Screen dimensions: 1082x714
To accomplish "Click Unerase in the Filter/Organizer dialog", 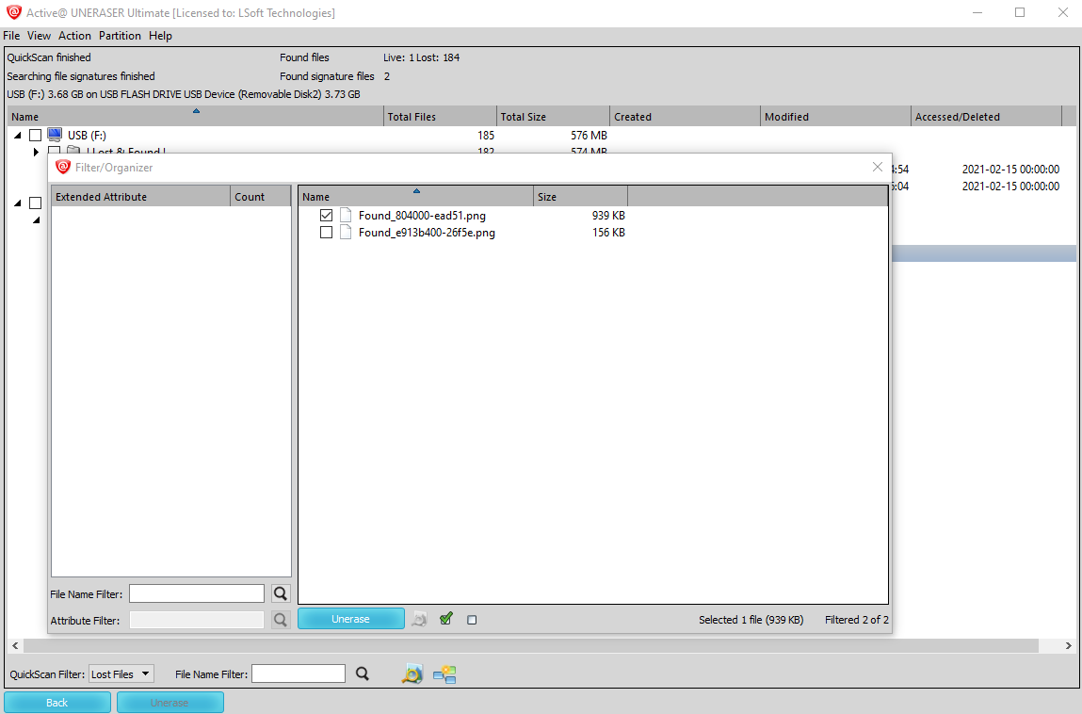I will tap(350, 619).
